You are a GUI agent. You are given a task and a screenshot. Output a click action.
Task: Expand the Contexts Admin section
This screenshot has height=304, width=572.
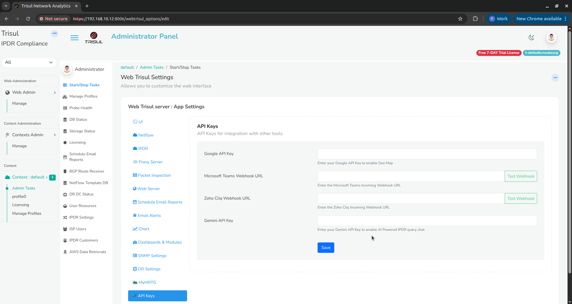(x=30, y=135)
